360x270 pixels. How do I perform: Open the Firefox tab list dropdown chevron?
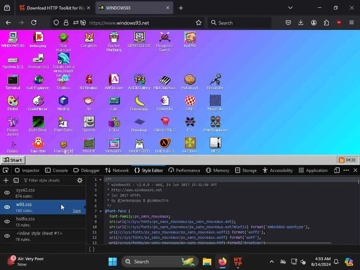290,8
